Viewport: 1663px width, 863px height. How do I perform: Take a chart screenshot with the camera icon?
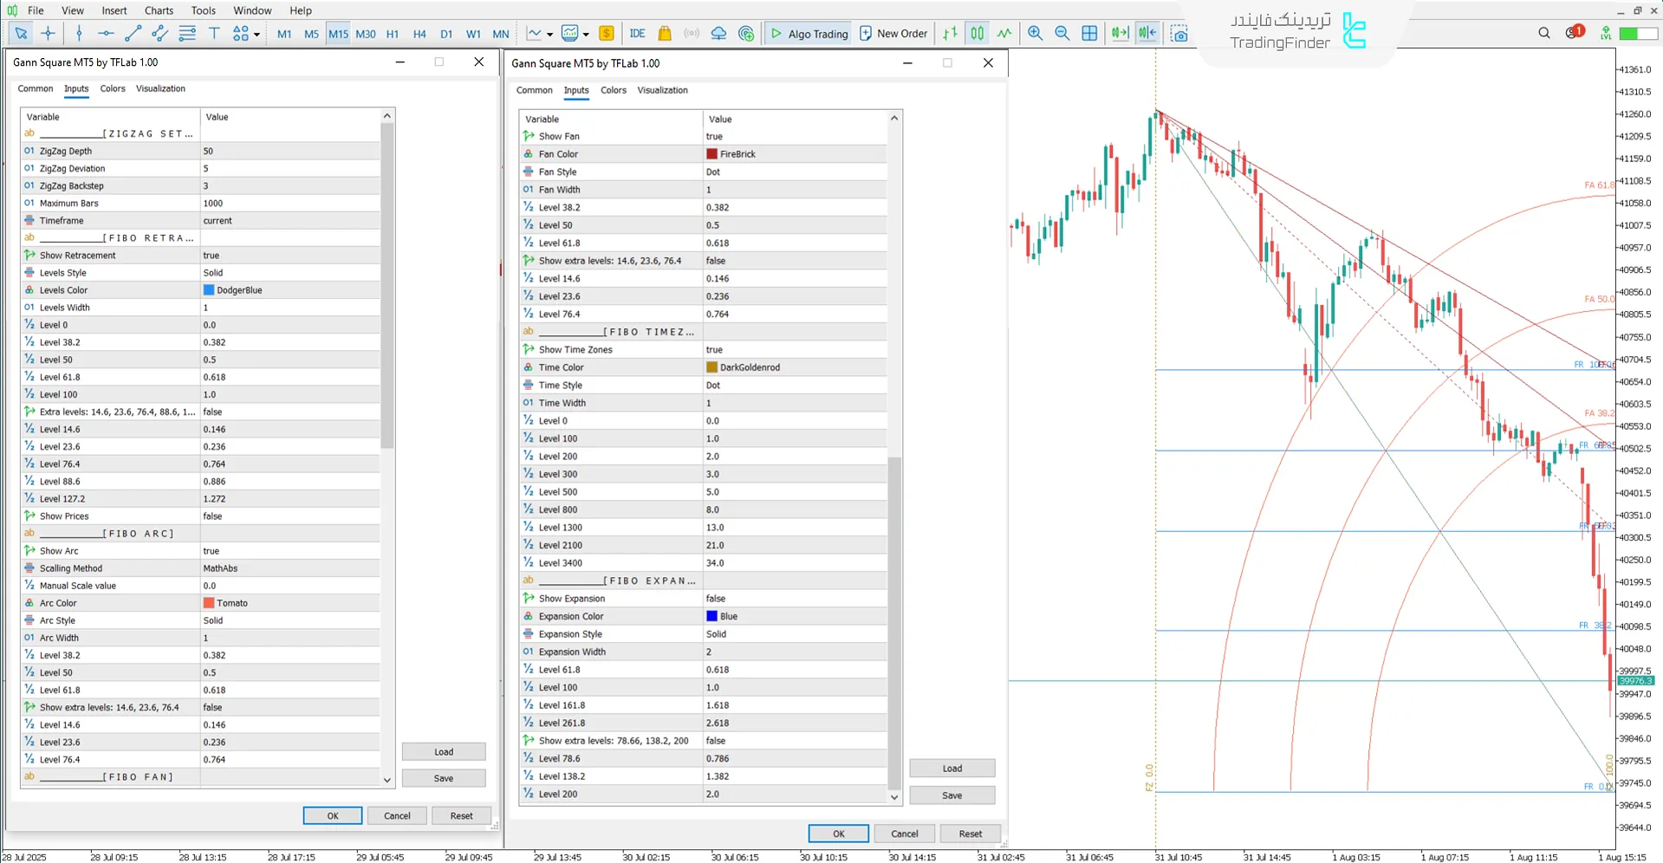click(x=1179, y=33)
